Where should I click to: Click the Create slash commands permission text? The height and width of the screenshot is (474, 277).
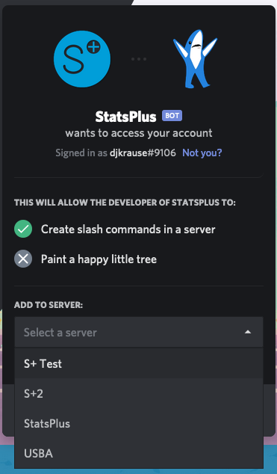128,229
